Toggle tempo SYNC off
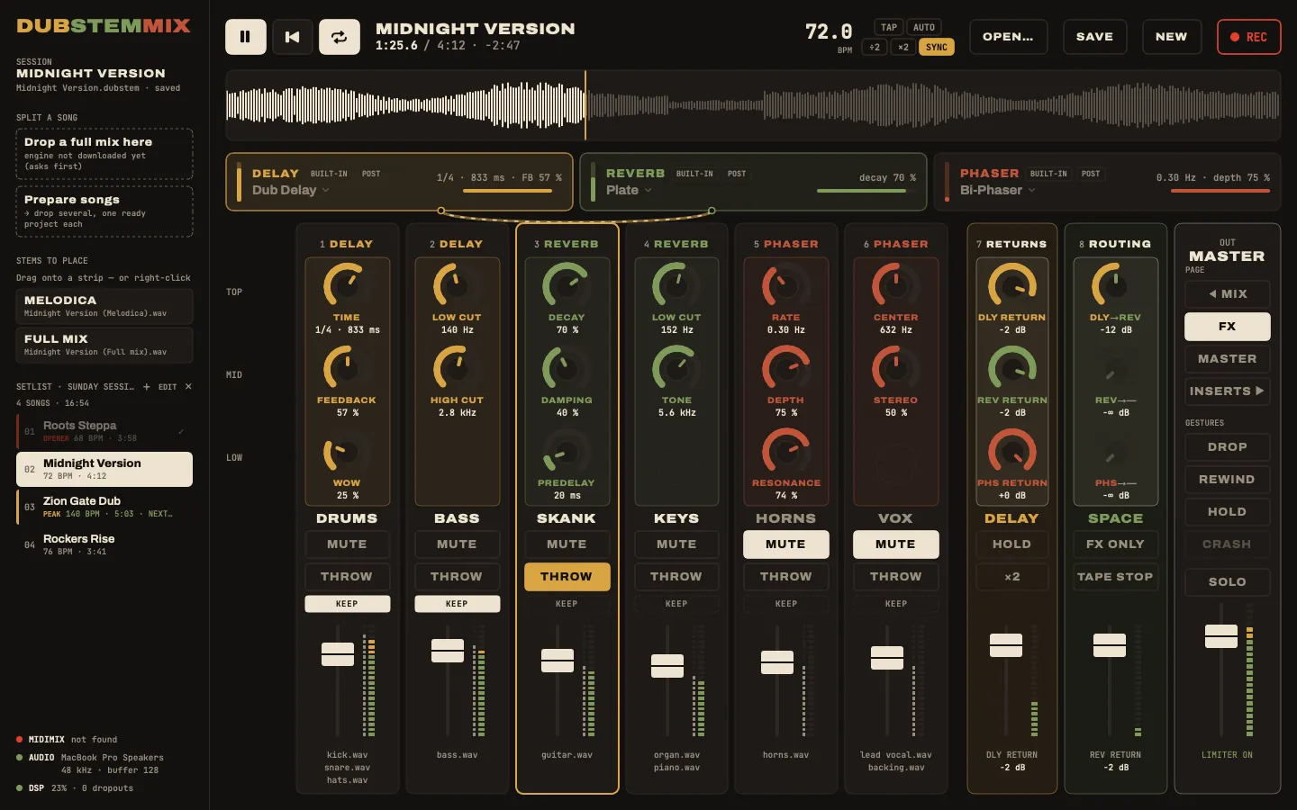This screenshot has height=810, width=1297. click(937, 47)
